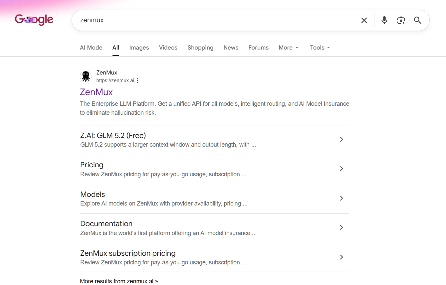Screen dimensions: 446x285
Task: Clear the search box with the X icon
Action: tap(364, 20)
